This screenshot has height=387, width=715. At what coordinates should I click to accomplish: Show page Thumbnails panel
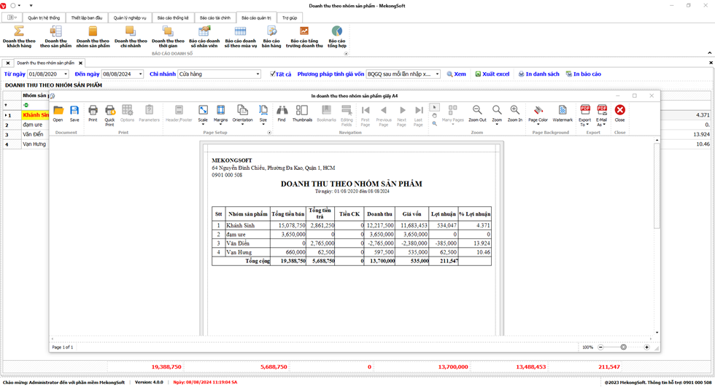[302, 113]
